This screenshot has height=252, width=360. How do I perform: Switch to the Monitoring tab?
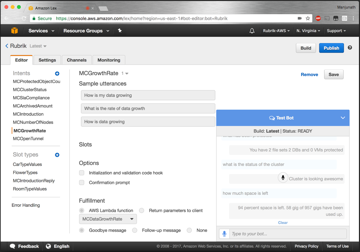tap(109, 60)
